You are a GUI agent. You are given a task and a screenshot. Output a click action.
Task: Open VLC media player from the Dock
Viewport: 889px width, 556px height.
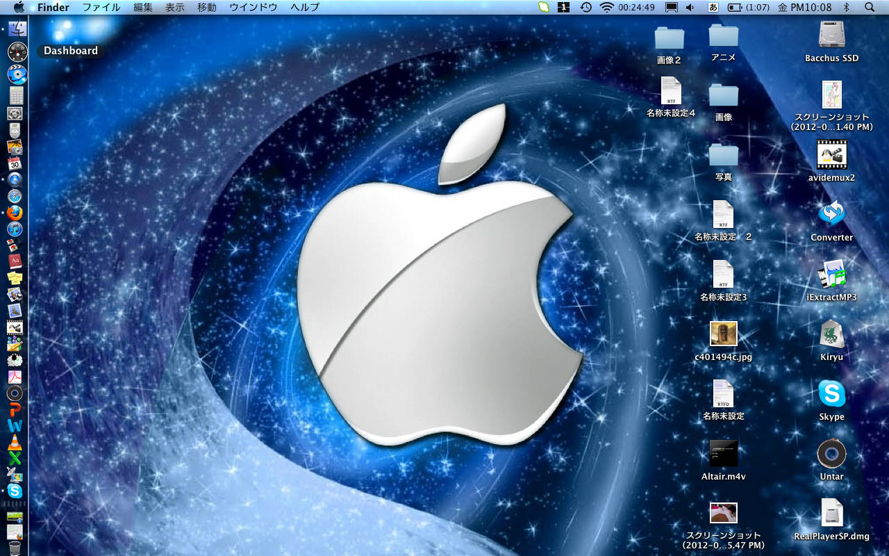click(15, 442)
